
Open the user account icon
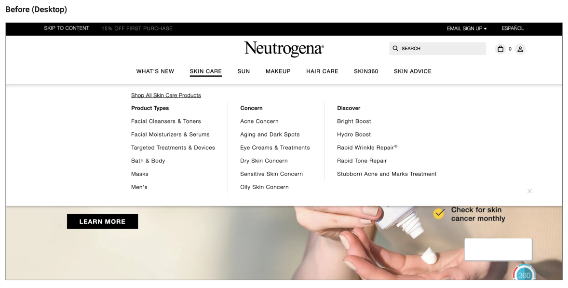520,49
